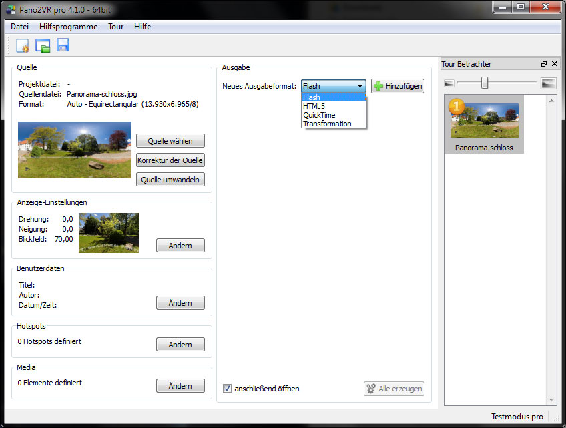Open the Tour menu
Image resolution: width=566 pixels, height=428 pixels.
click(116, 27)
